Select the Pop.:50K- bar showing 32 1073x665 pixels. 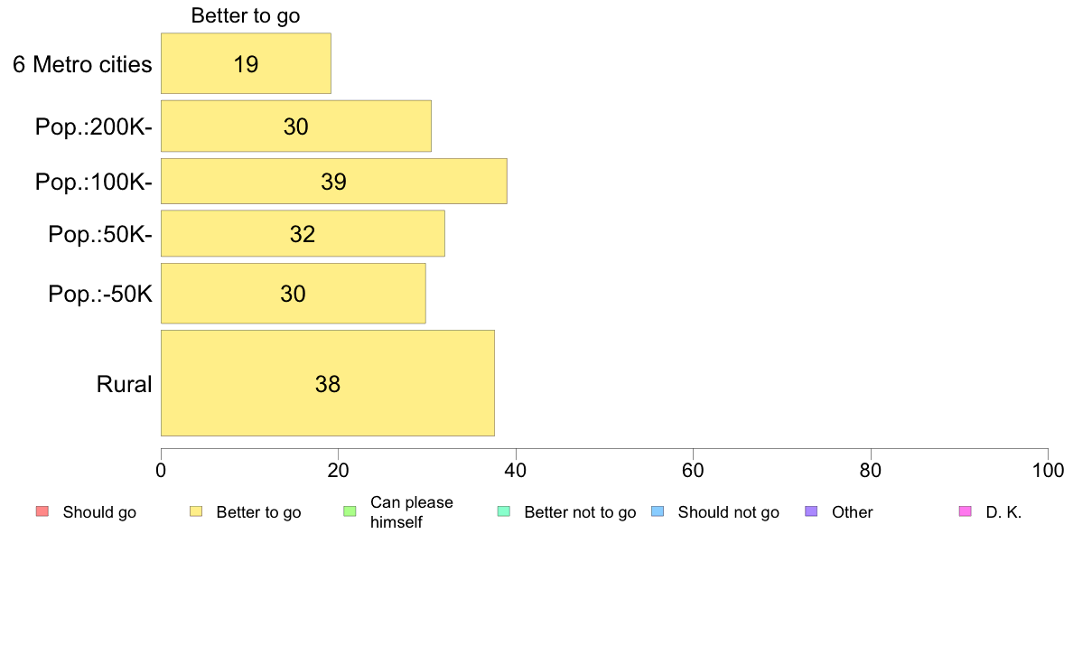click(x=303, y=233)
